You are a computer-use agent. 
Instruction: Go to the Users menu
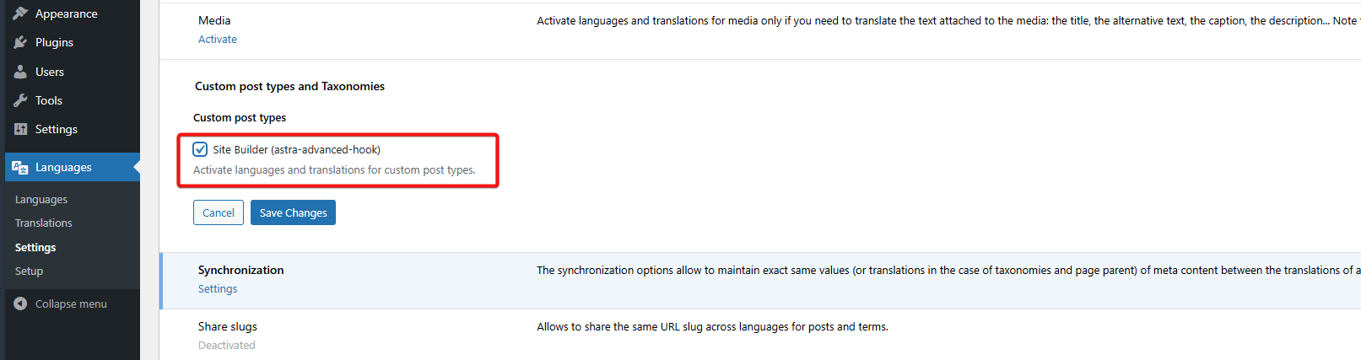[x=50, y=72]
